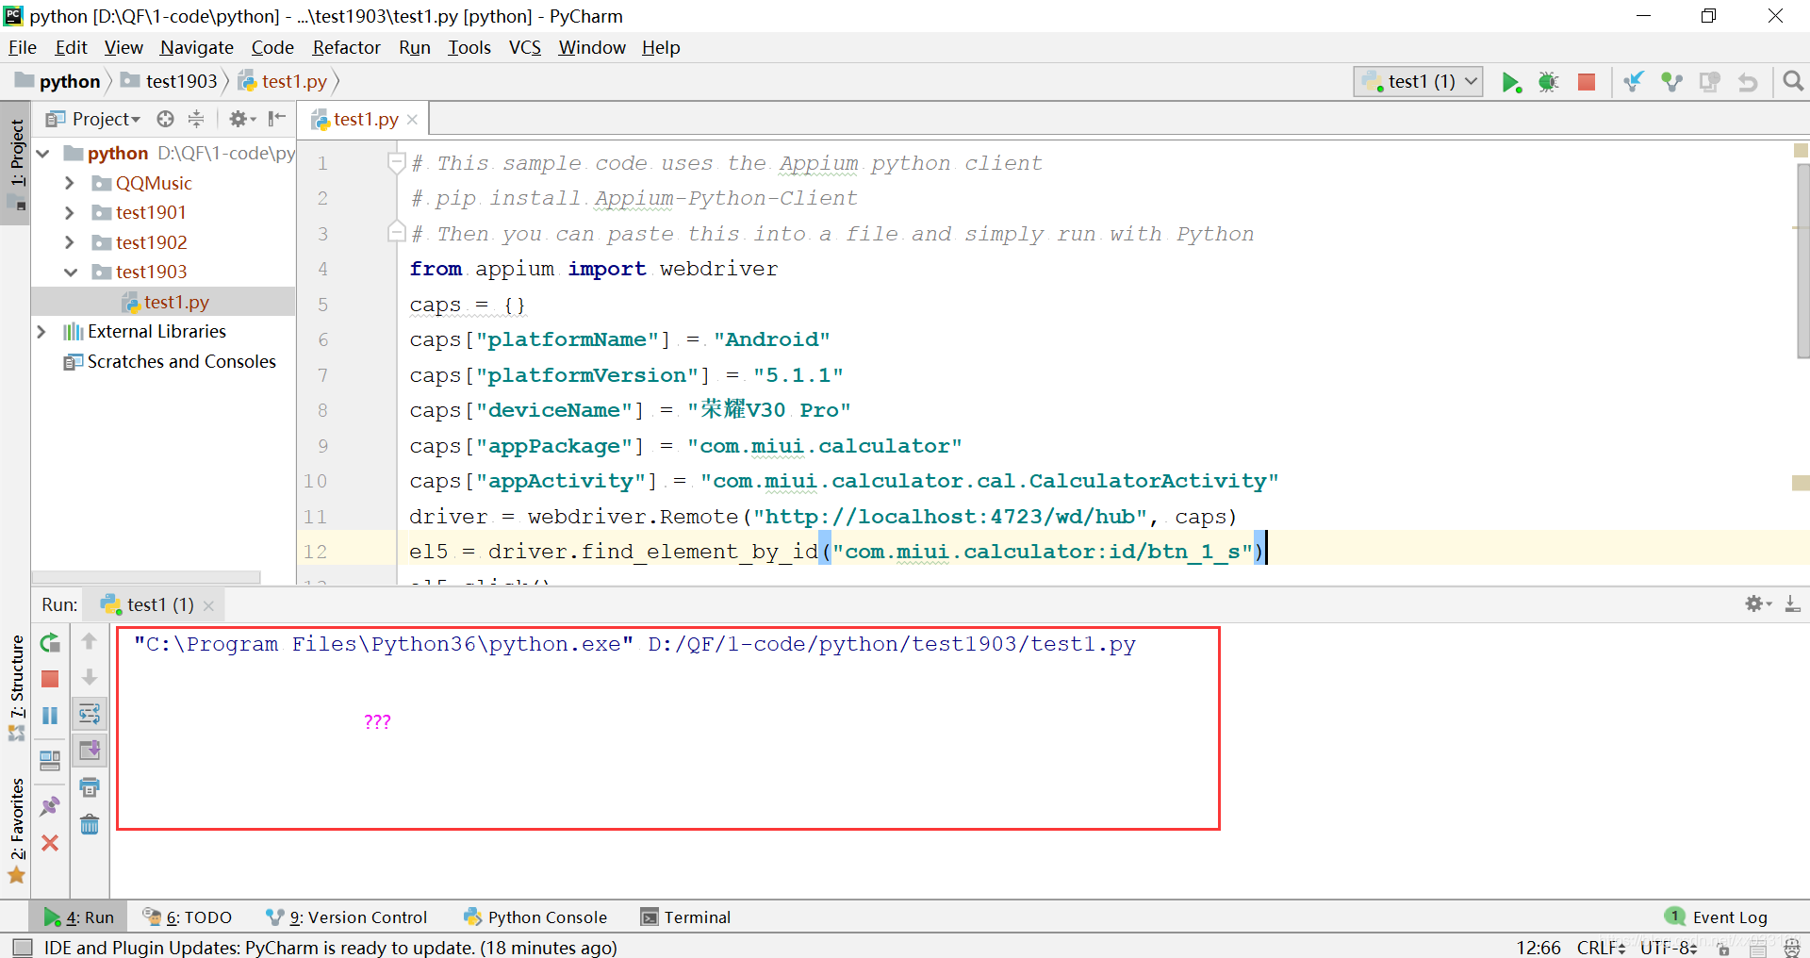Click the VCS update project icon
This screenshot has width=1810, height=958.
1634,82
